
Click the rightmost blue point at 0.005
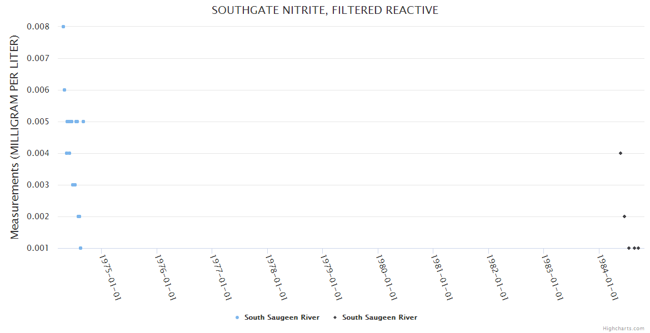tap(83, 122)
